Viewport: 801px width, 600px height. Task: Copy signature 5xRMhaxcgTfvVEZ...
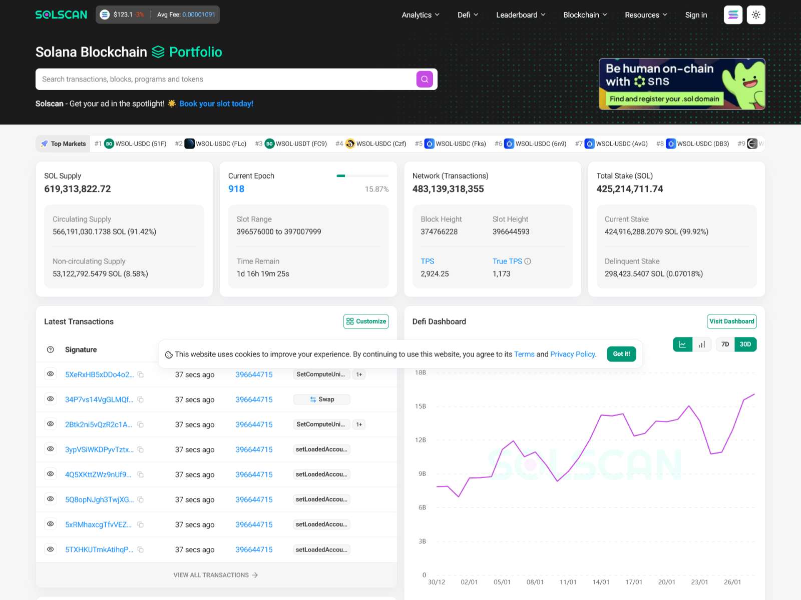[141, 524]
